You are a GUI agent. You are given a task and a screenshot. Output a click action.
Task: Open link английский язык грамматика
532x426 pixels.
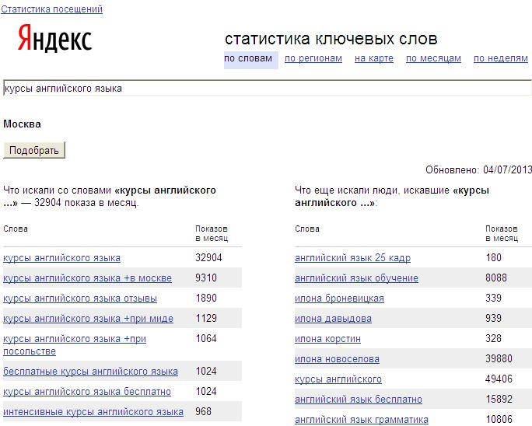pos(362,420)
